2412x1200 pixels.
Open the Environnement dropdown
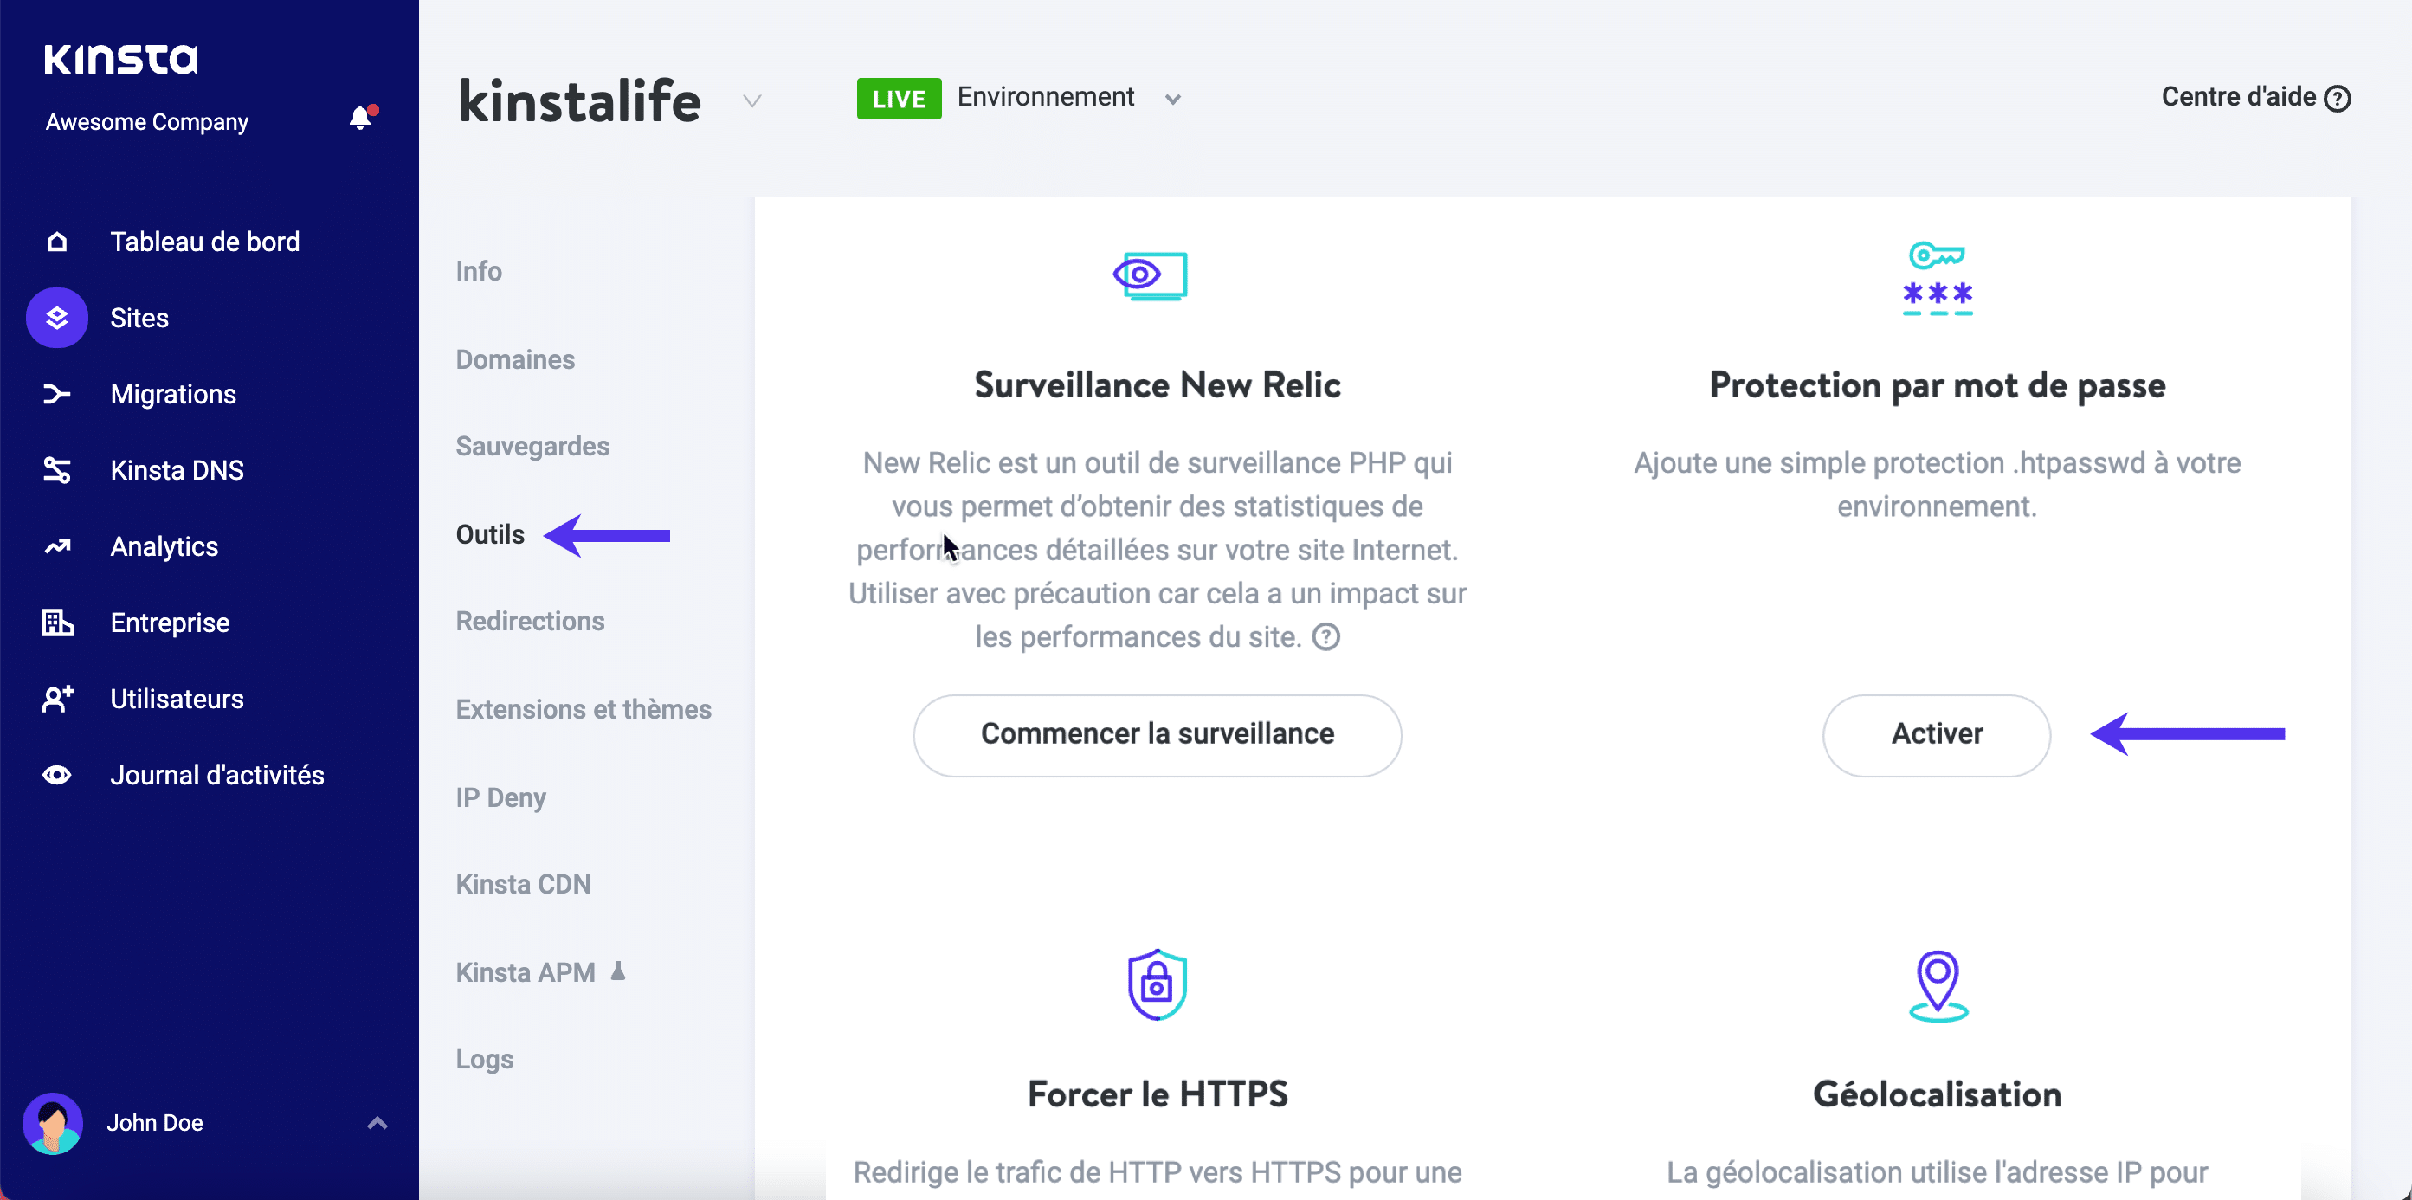coord(1173,99)
